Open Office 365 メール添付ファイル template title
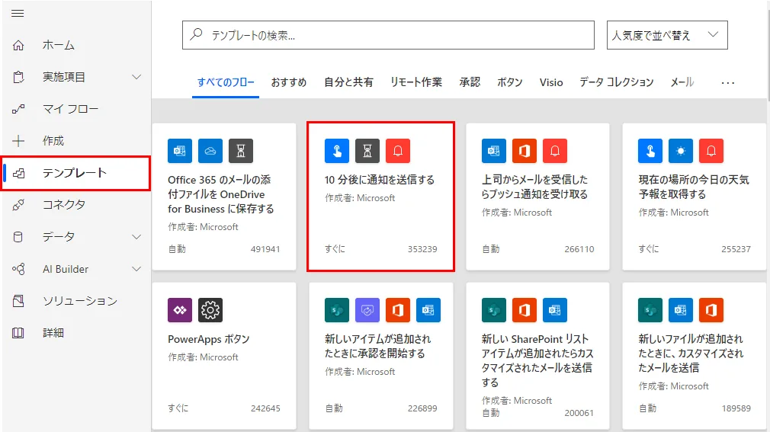Image resolution: width=770 pixels, height=432 pixels. pos(221,194)
